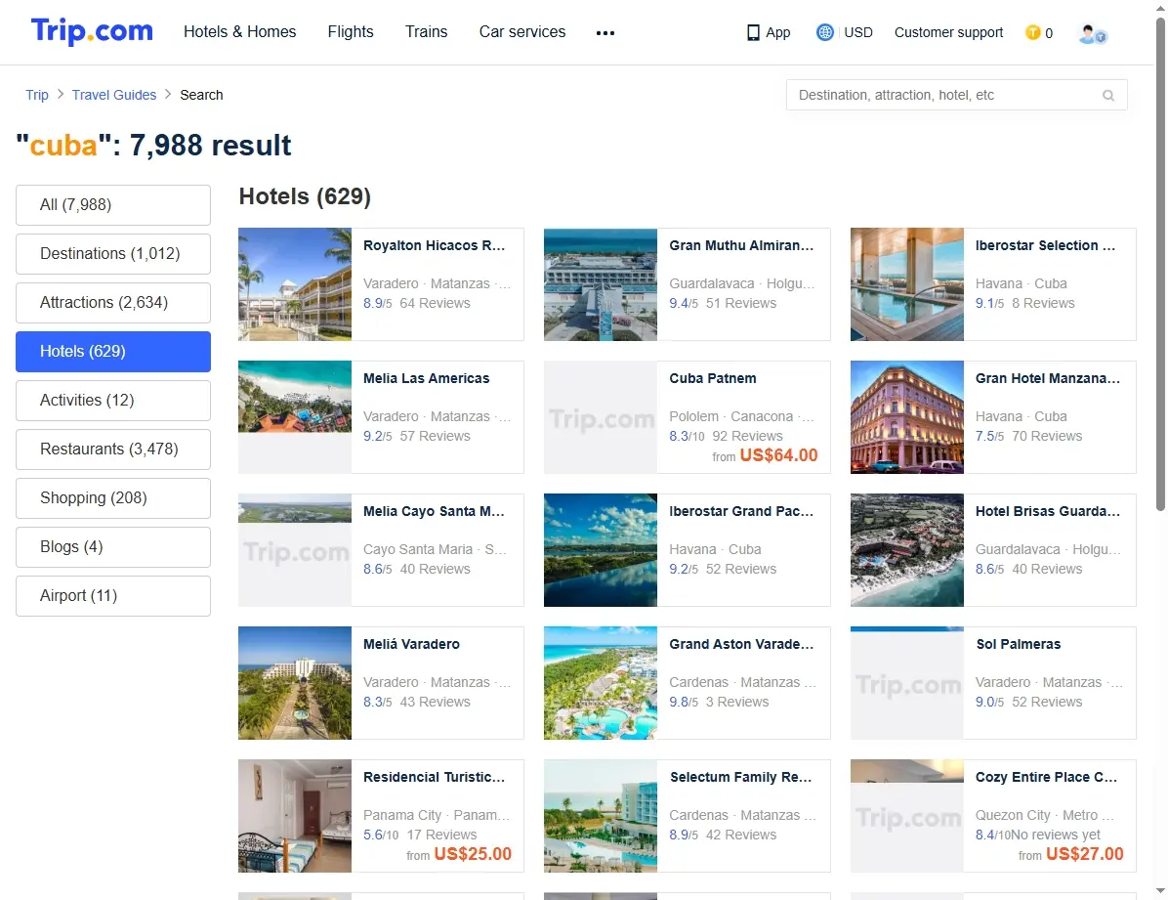Open Gran Hotel Manzana photo
Screen dimensions: 1168x900
(906, 417)
